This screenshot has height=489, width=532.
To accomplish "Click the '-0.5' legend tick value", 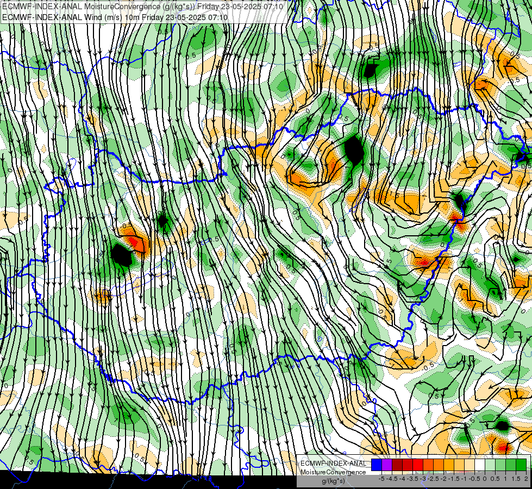I will pyautogui.click(x=474, y=479).
